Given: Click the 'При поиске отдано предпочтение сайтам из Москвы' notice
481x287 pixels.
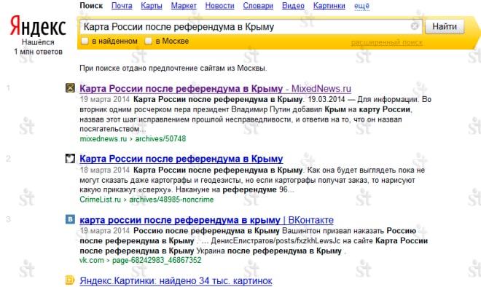Looking at the screenshot, I should [x=173, y=68].
